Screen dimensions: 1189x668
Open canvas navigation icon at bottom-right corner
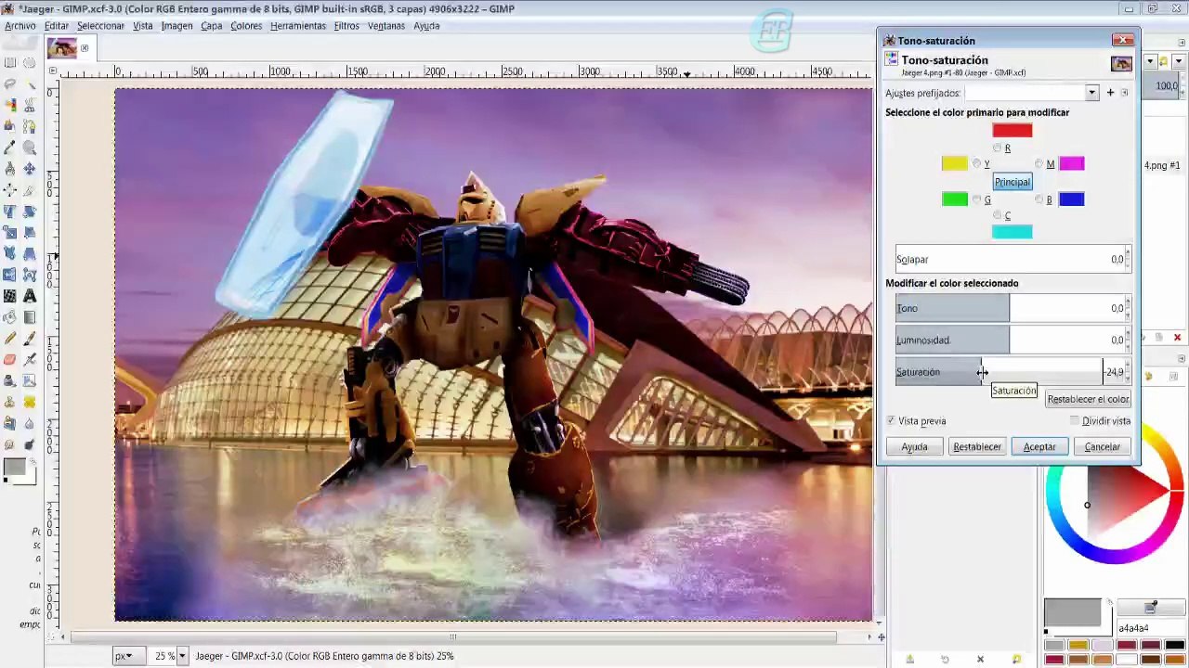[881, 637]
